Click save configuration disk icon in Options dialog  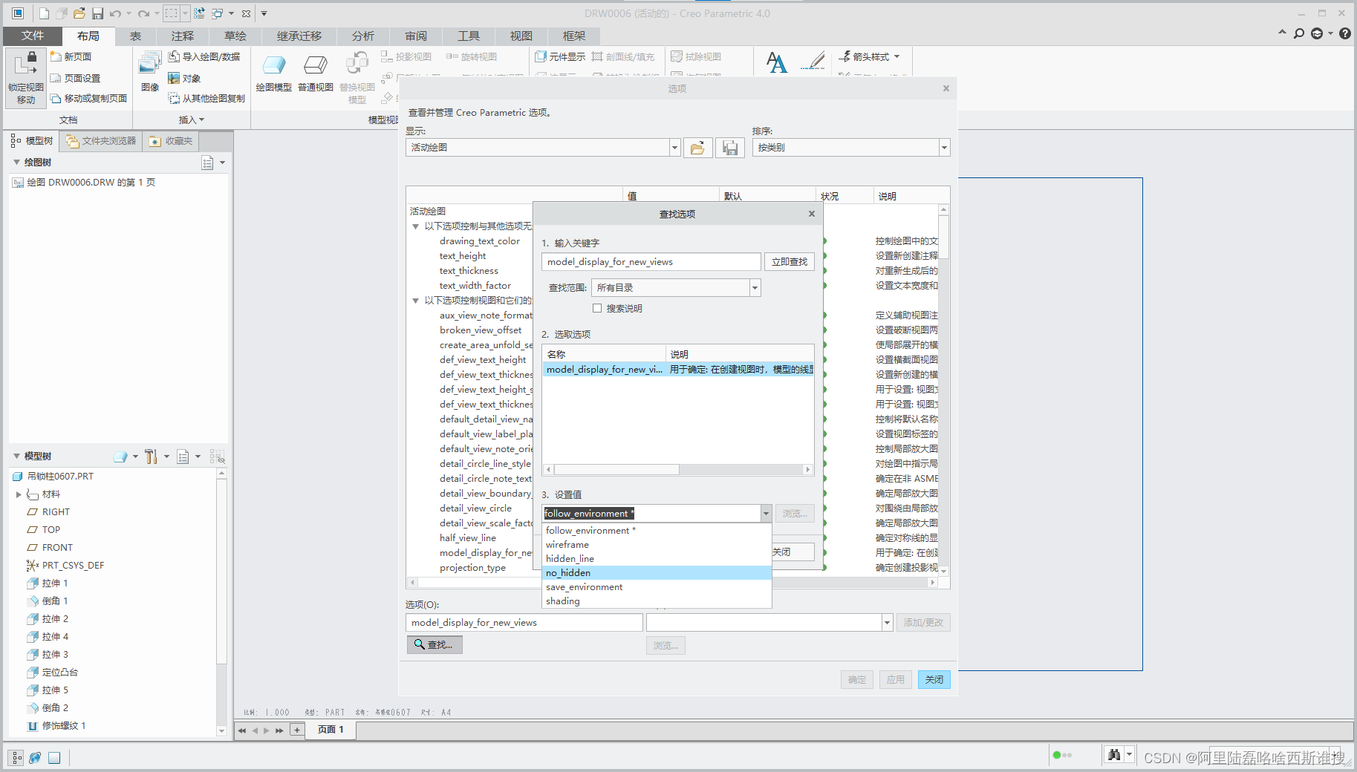click(730, 148)
